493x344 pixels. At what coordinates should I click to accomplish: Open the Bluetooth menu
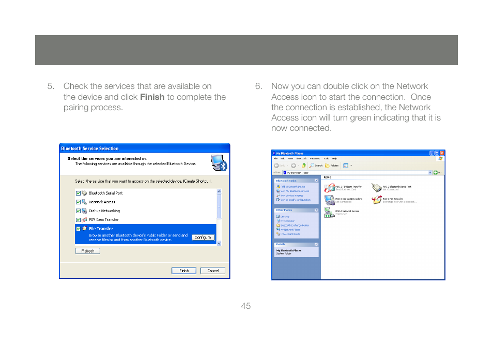pos(301,159)
